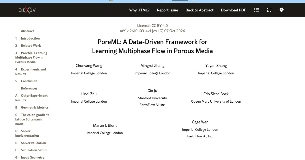
Task: Jump to Abstract in the sidebar
Action: point(27,31)
